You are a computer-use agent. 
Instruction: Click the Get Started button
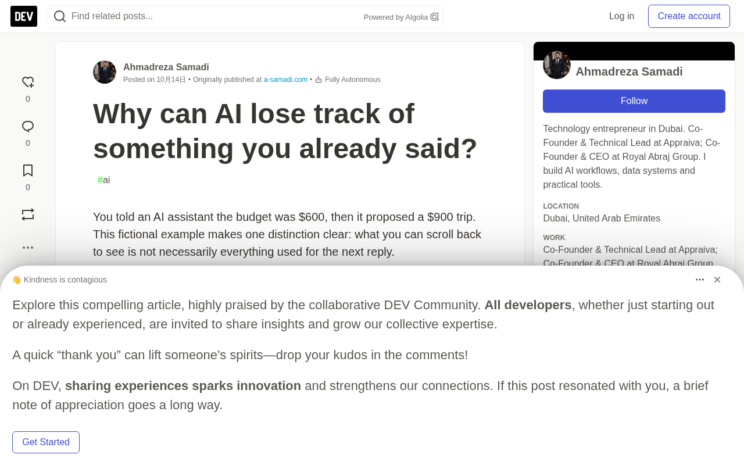46,442
